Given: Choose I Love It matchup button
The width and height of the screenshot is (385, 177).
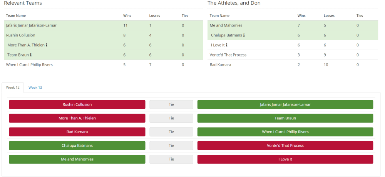Looking at the screenshot, I should [285, 159].
